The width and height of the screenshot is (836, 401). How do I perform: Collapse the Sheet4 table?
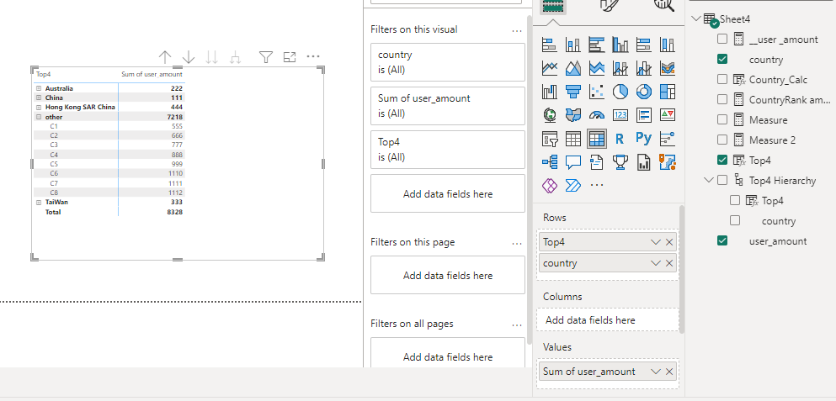[695, 18]
